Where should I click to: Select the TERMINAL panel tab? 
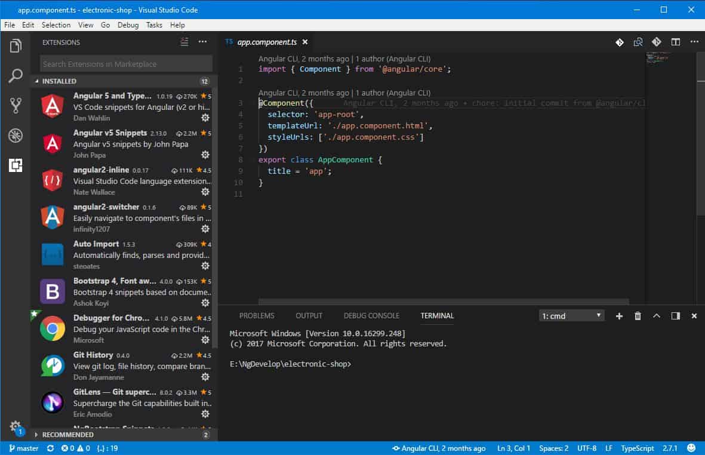tap(437, 316)
